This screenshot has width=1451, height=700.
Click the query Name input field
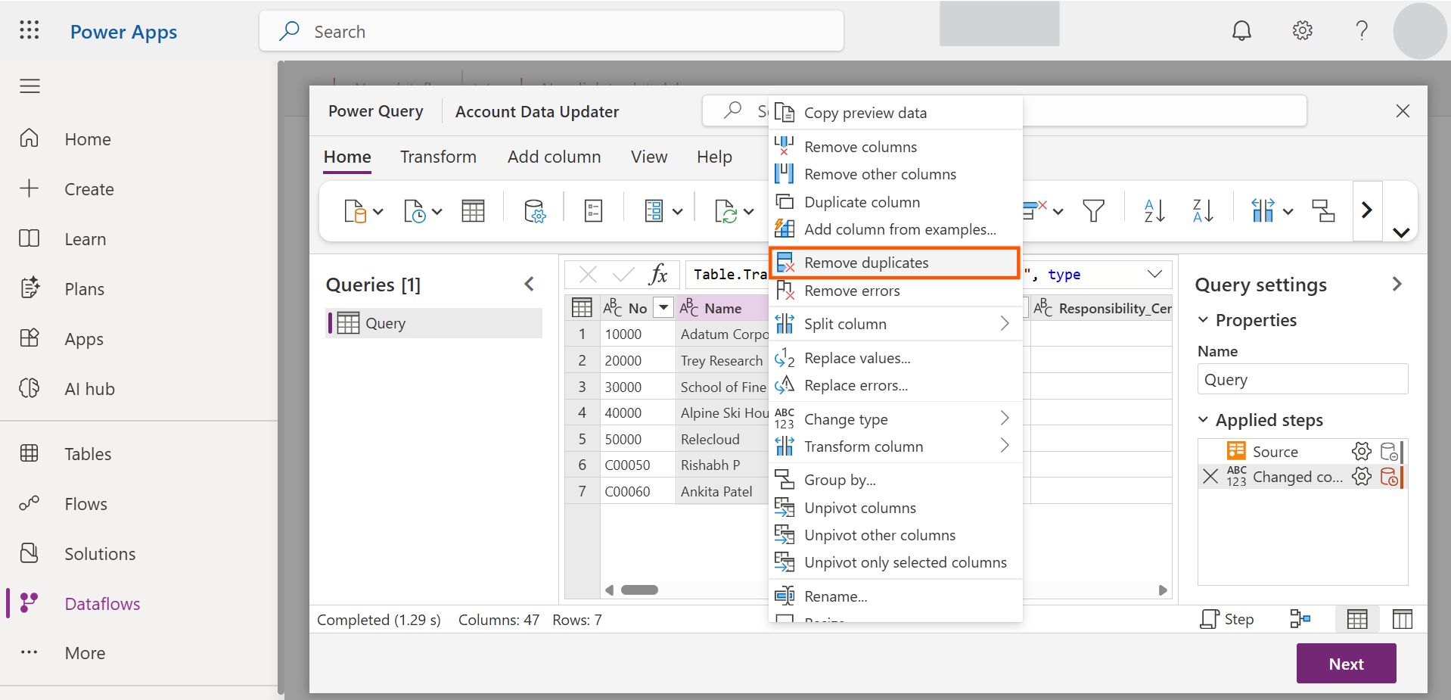[x=1302, y=379]
